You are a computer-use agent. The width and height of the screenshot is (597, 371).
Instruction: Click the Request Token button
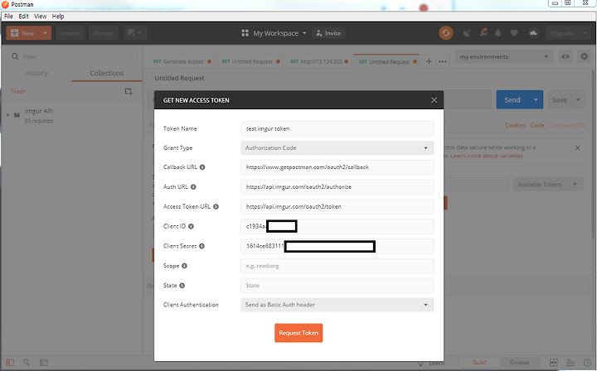point(298,333)
